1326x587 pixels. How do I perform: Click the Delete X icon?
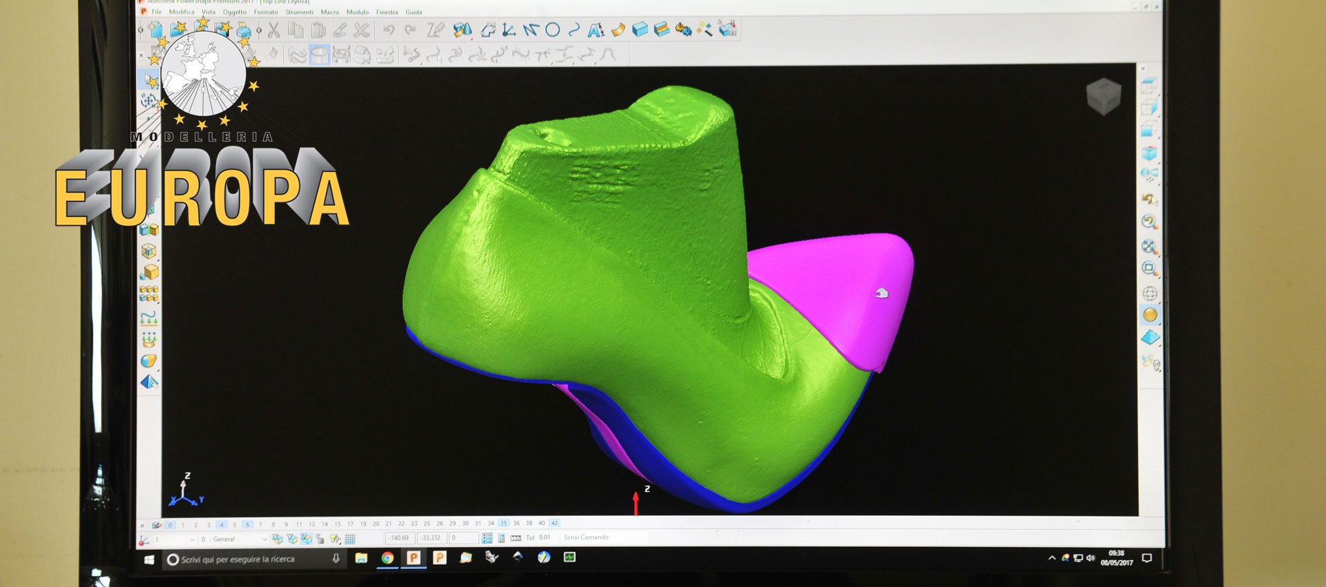click(361, 30)
